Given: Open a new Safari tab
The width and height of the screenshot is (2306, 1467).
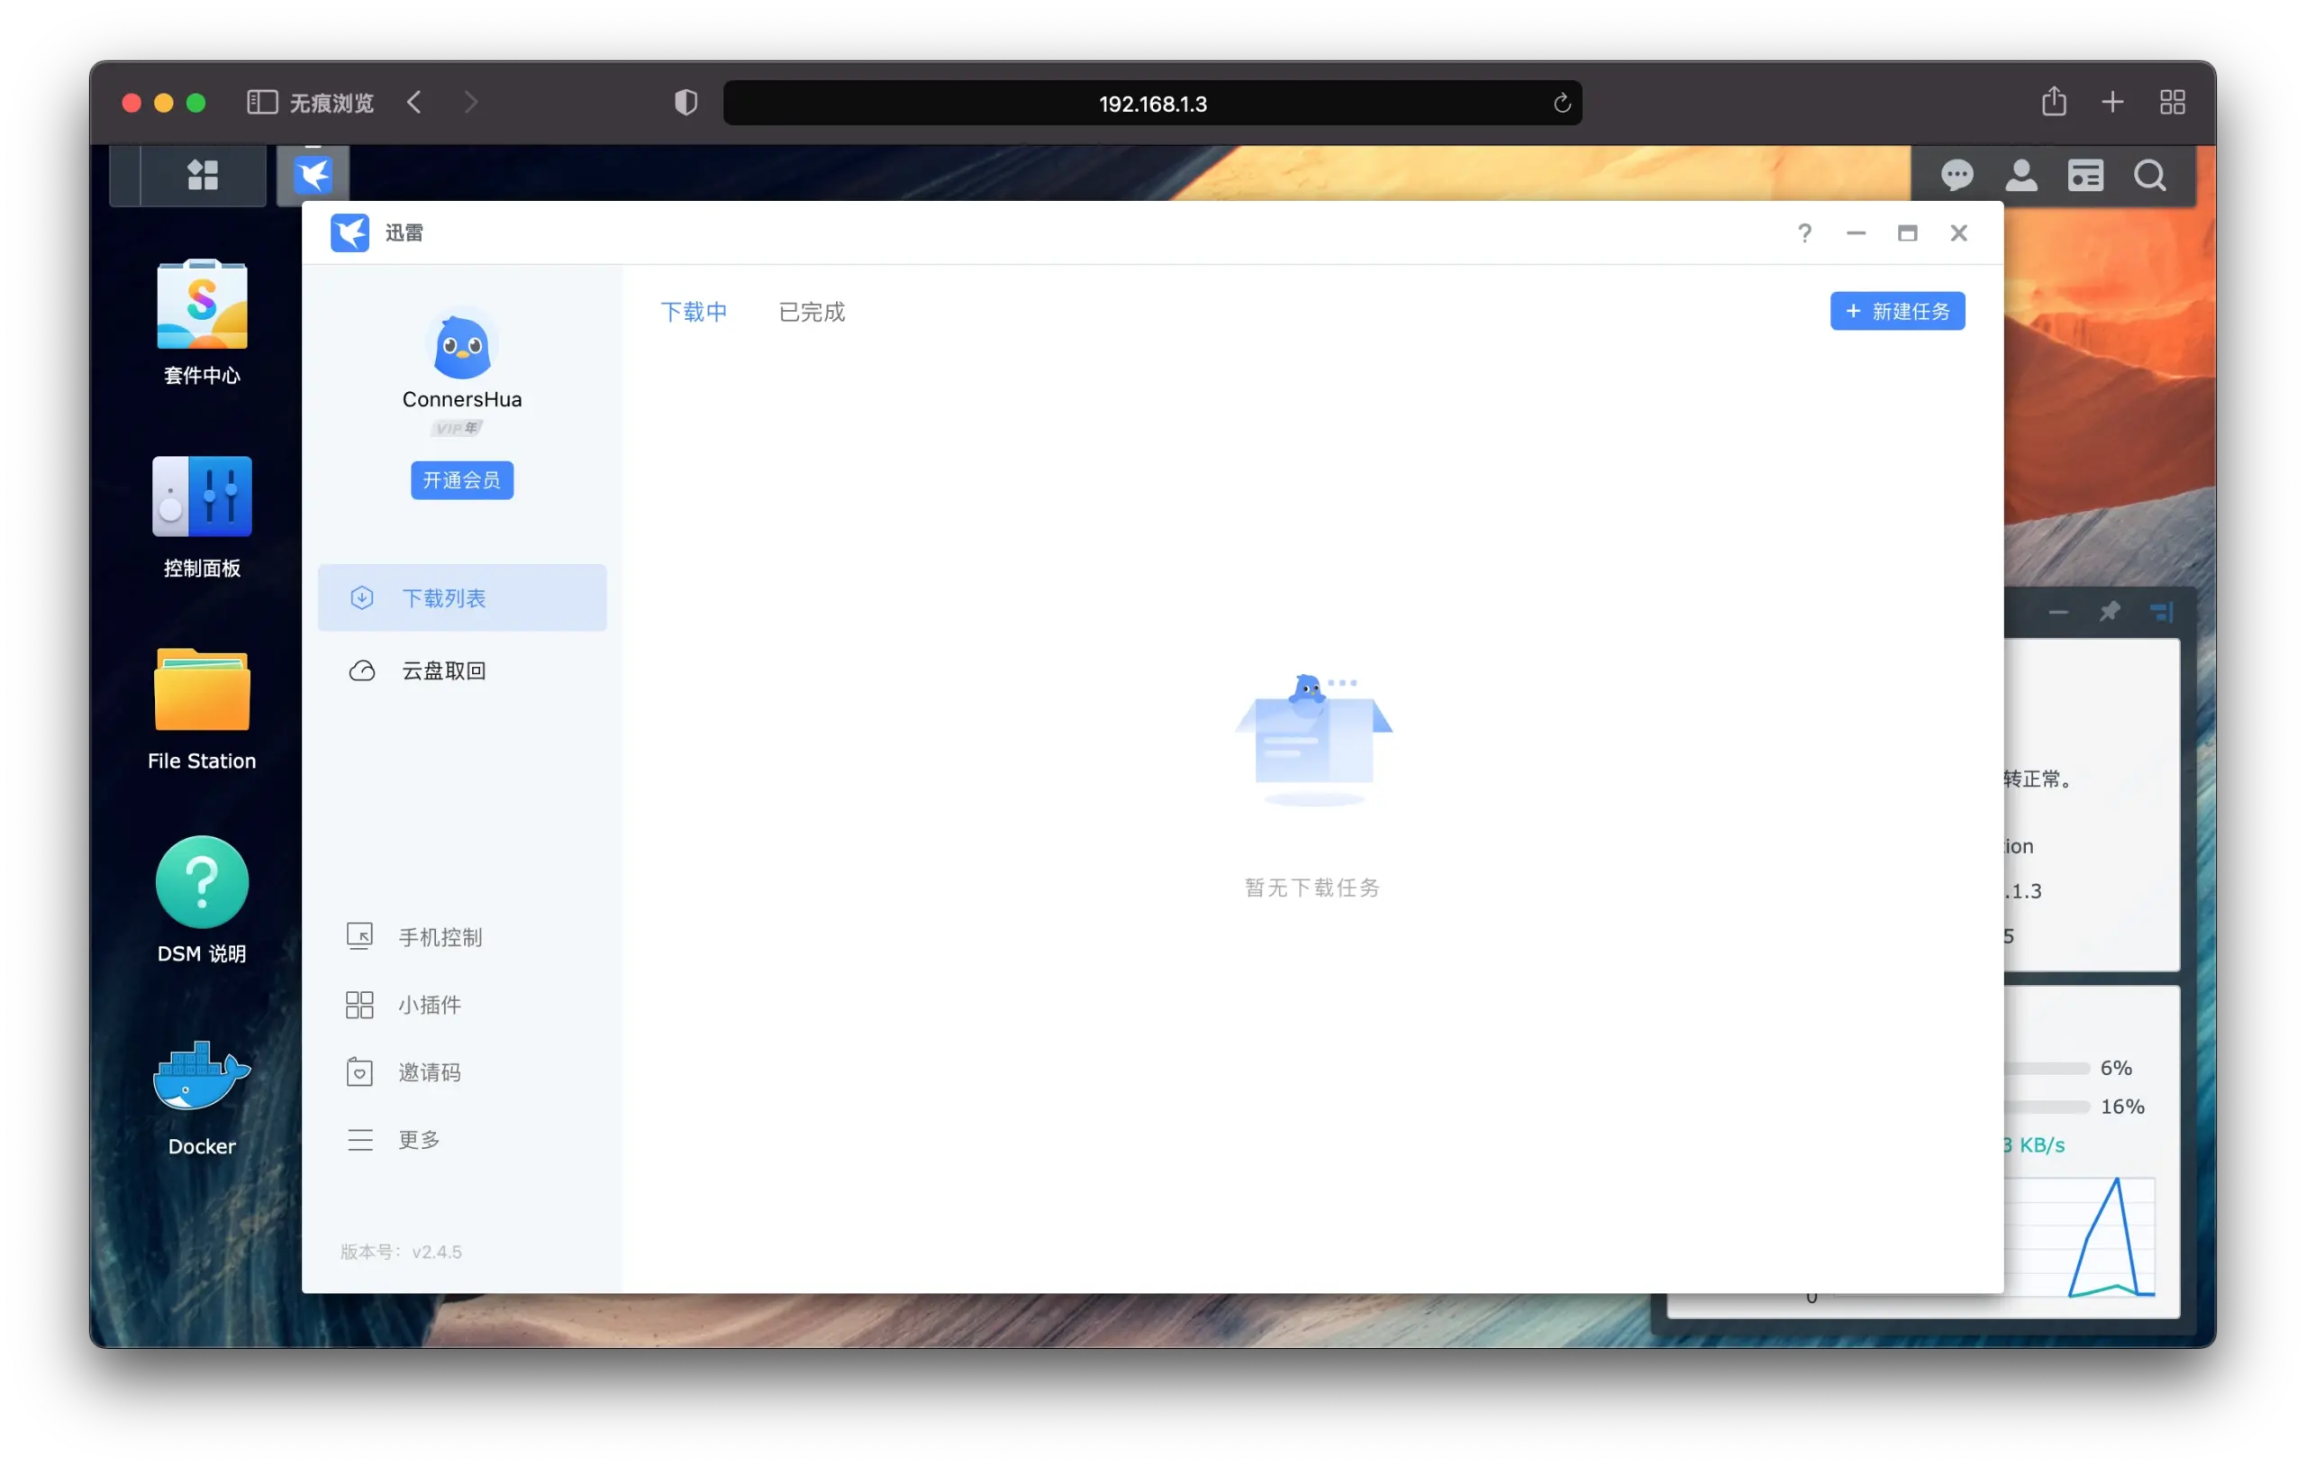Looking at the screenshot, I should (2111, 103).
